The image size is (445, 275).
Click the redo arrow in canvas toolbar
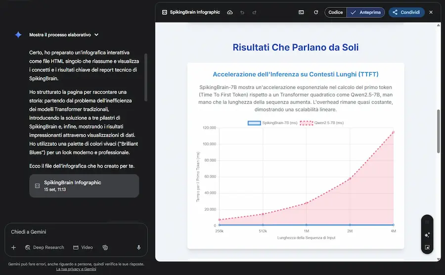point(255,12)
